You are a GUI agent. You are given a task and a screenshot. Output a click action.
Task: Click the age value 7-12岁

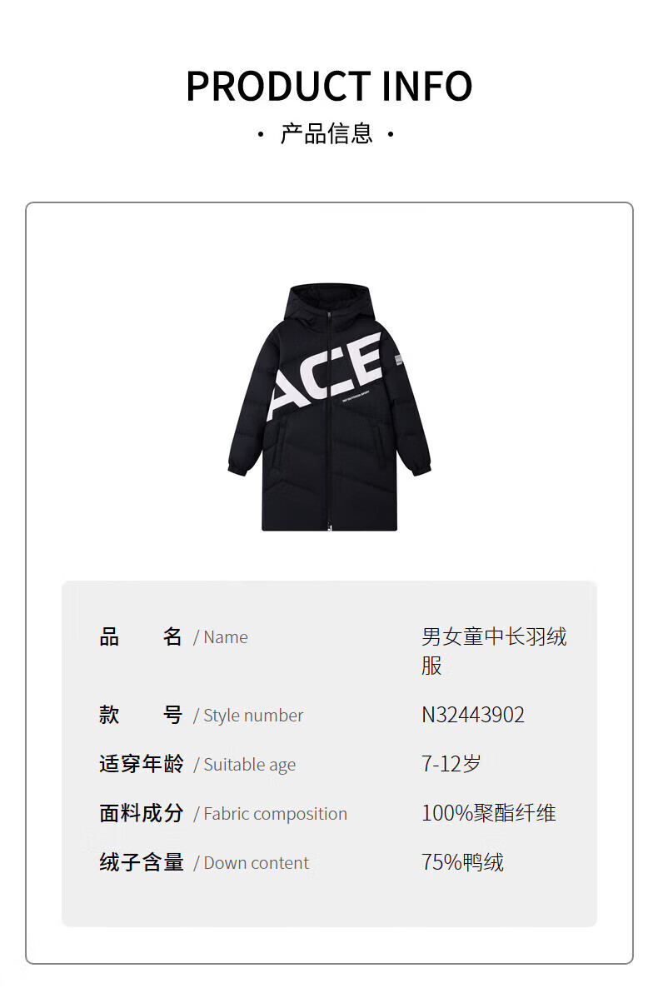point(451,764)
